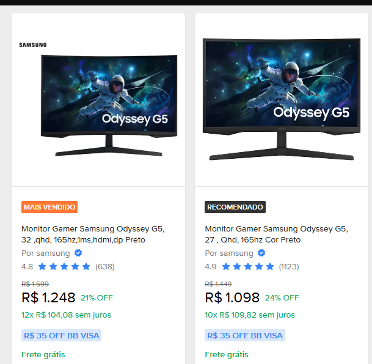Click verified badge on 27-inch monitor seller
The width and height of the screenshot is (372, 364).
261,253
